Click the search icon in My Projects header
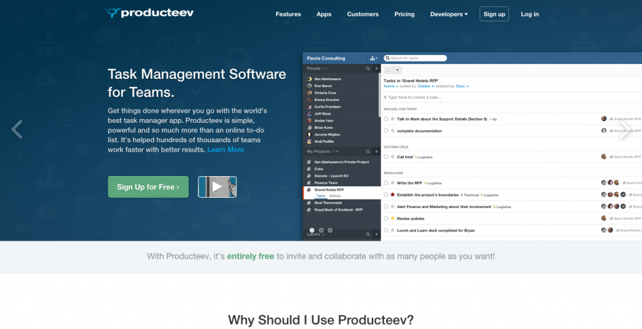This screenshot has height=329, width=642. [367, 152]
